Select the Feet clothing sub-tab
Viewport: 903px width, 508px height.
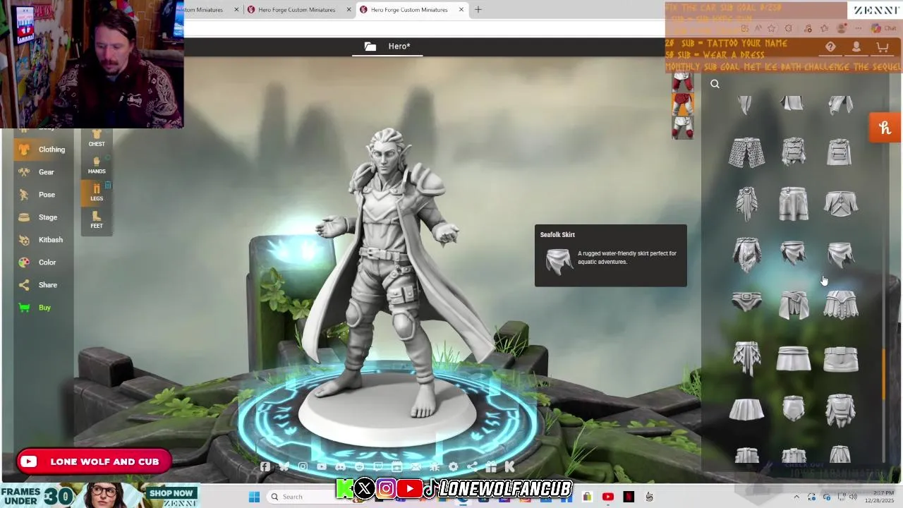(97, 220)
